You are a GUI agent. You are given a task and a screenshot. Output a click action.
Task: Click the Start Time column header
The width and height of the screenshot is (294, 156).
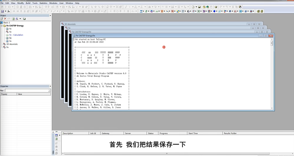tap(205, 133)
